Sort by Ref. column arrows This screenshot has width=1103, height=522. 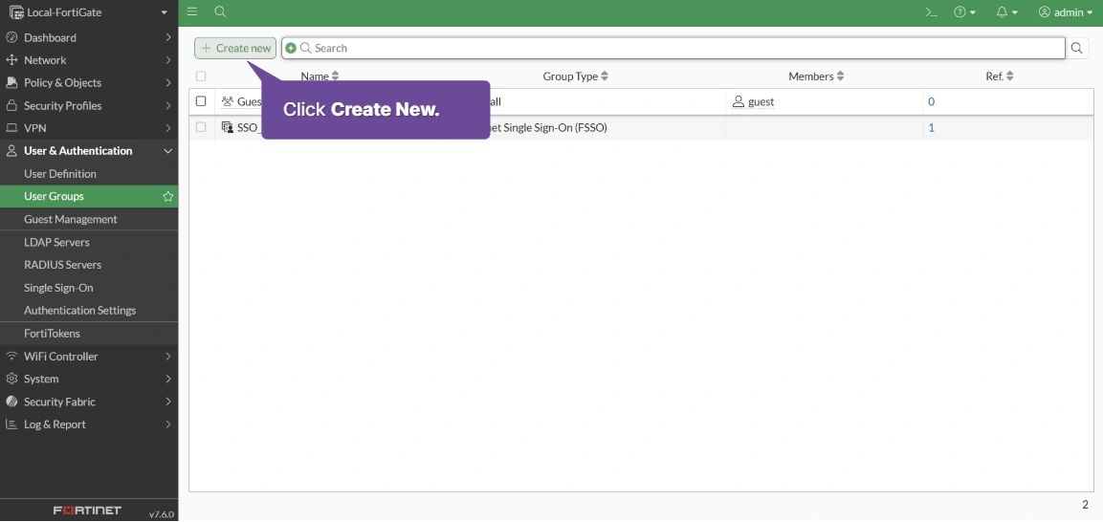point(1009,76)
